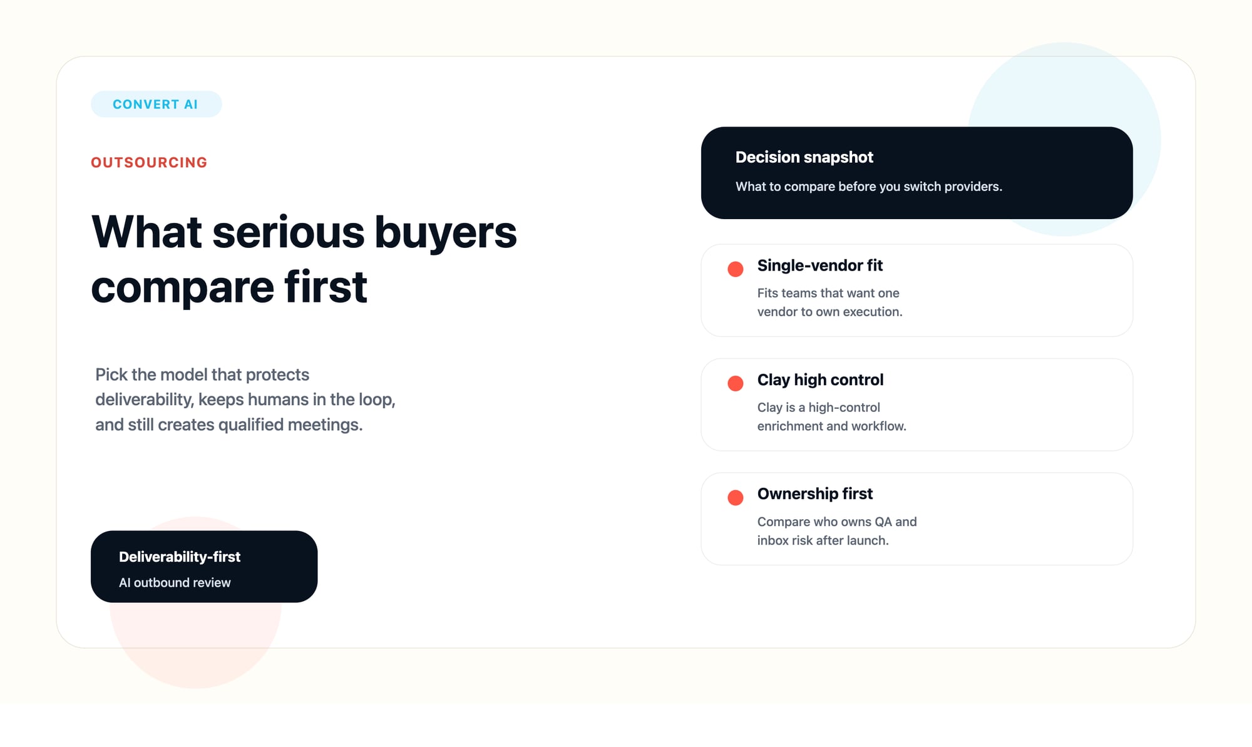Open the Clay high control title
This screenshot has width=1252, height=747.
point(820,380)
